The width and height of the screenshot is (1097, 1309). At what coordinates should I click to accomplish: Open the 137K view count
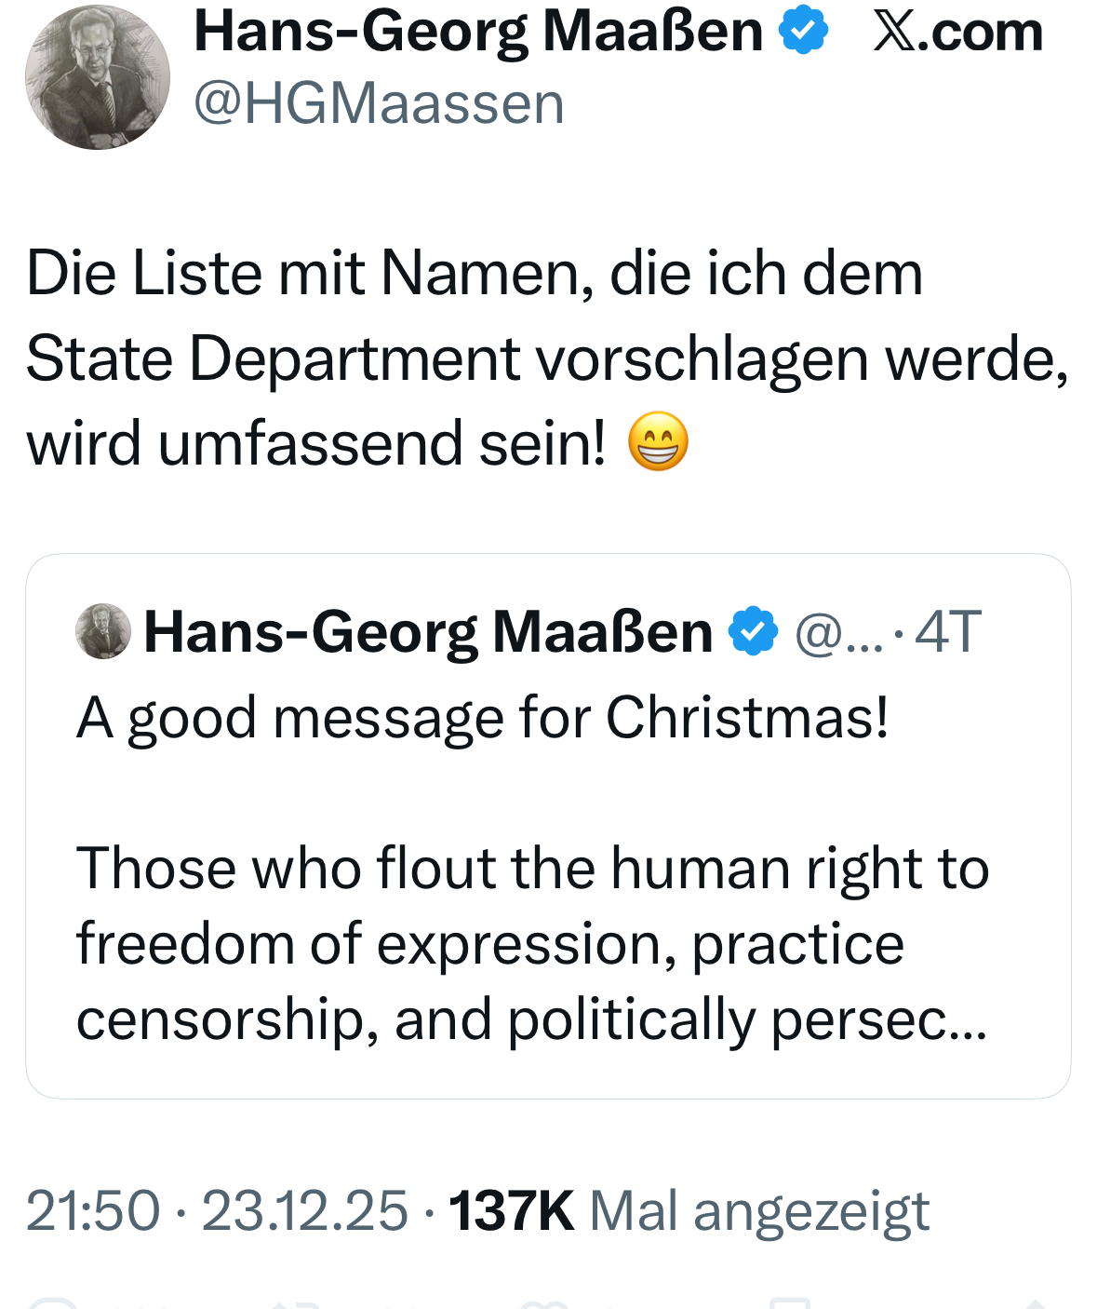pos(511,1210)
